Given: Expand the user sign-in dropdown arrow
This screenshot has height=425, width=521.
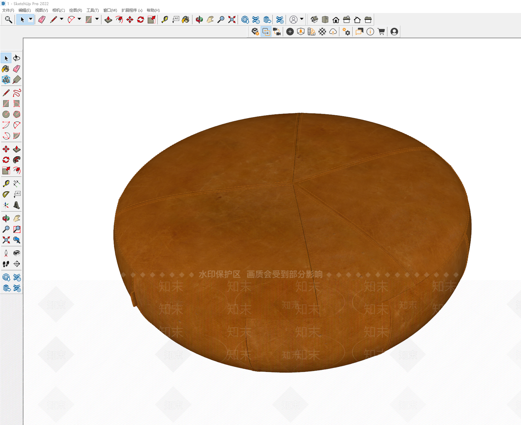Looking at the screenshot, I should pyautogui.click(x=302, y=20).
